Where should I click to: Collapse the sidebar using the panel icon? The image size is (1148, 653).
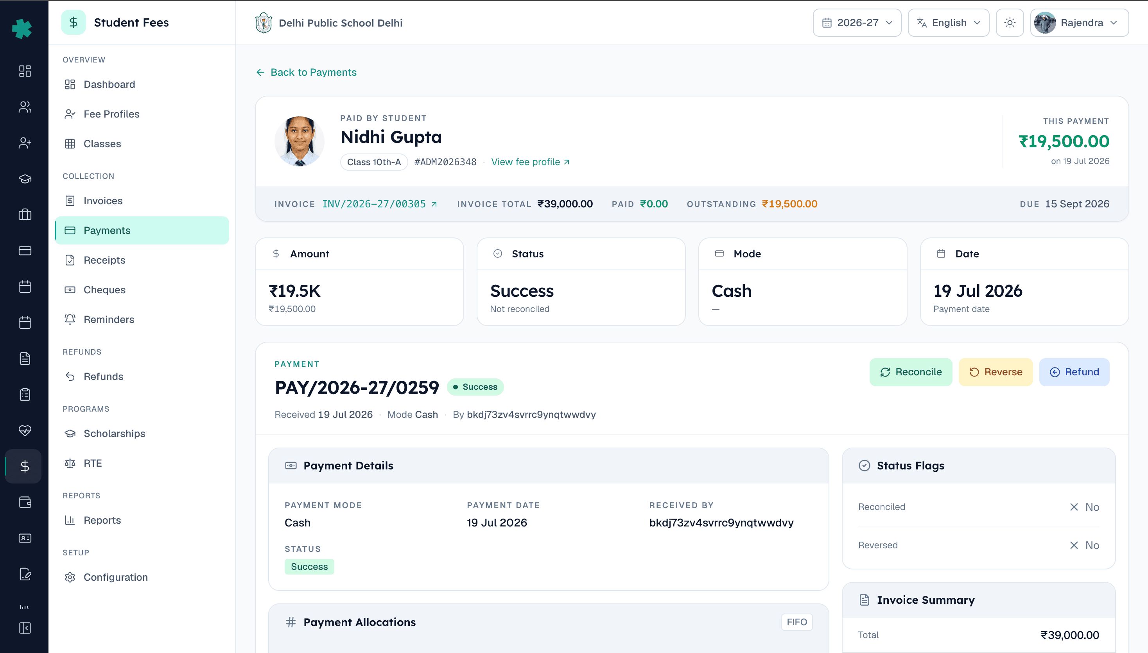click(x=25, y=628)
